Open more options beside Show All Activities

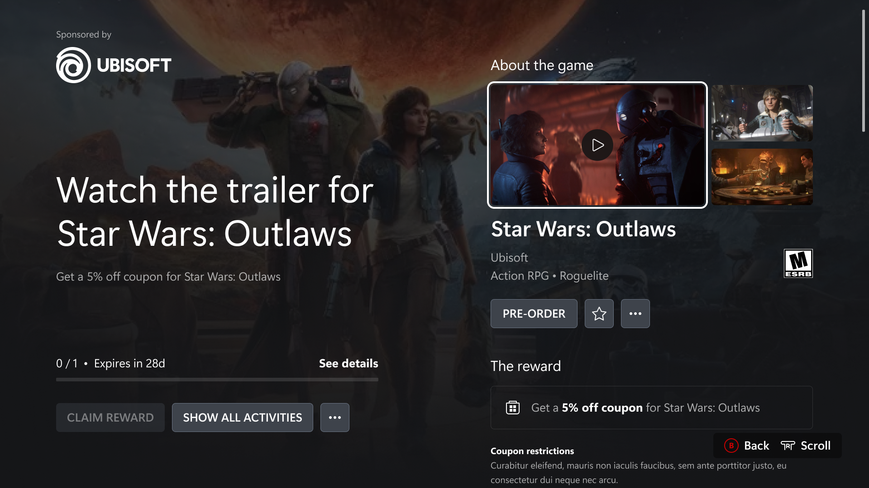point(334,418)
